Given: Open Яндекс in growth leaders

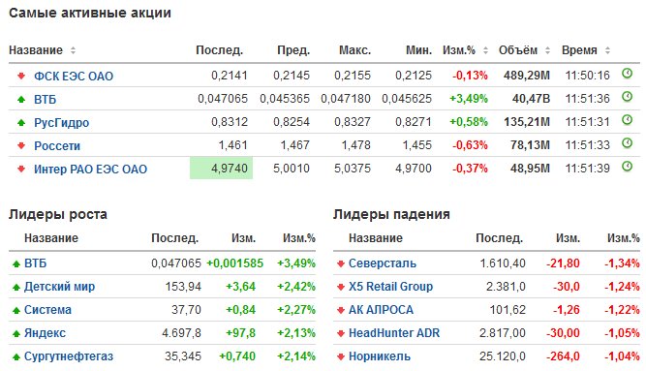Looking at the screenshot, I should (45, 333).
